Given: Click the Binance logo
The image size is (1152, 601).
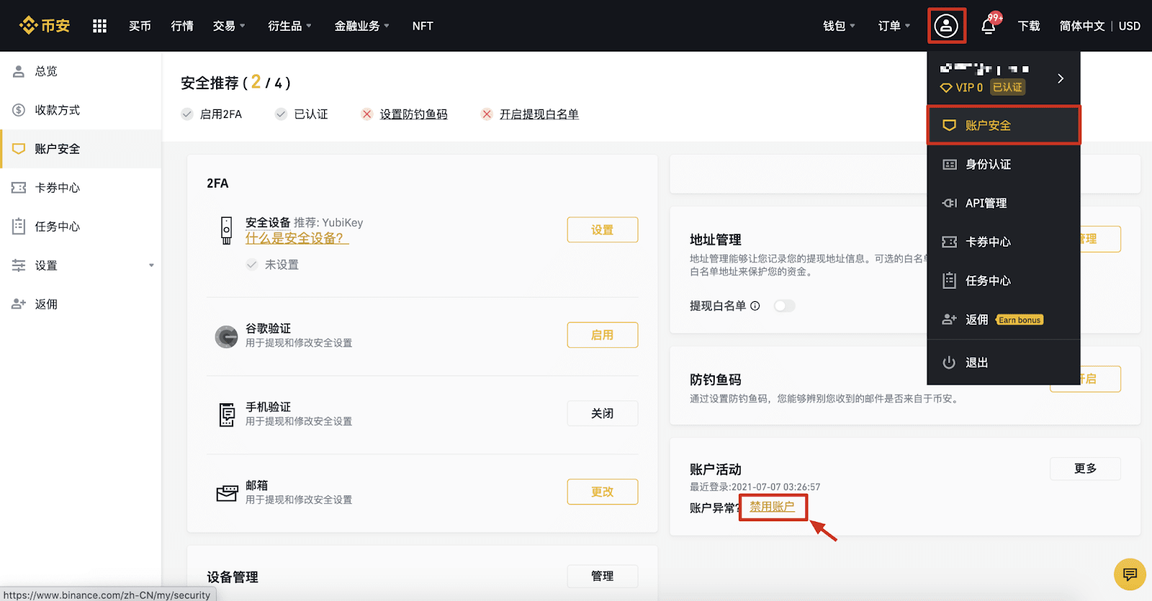Looking at the screenshot, I should (x=45, y=26).
